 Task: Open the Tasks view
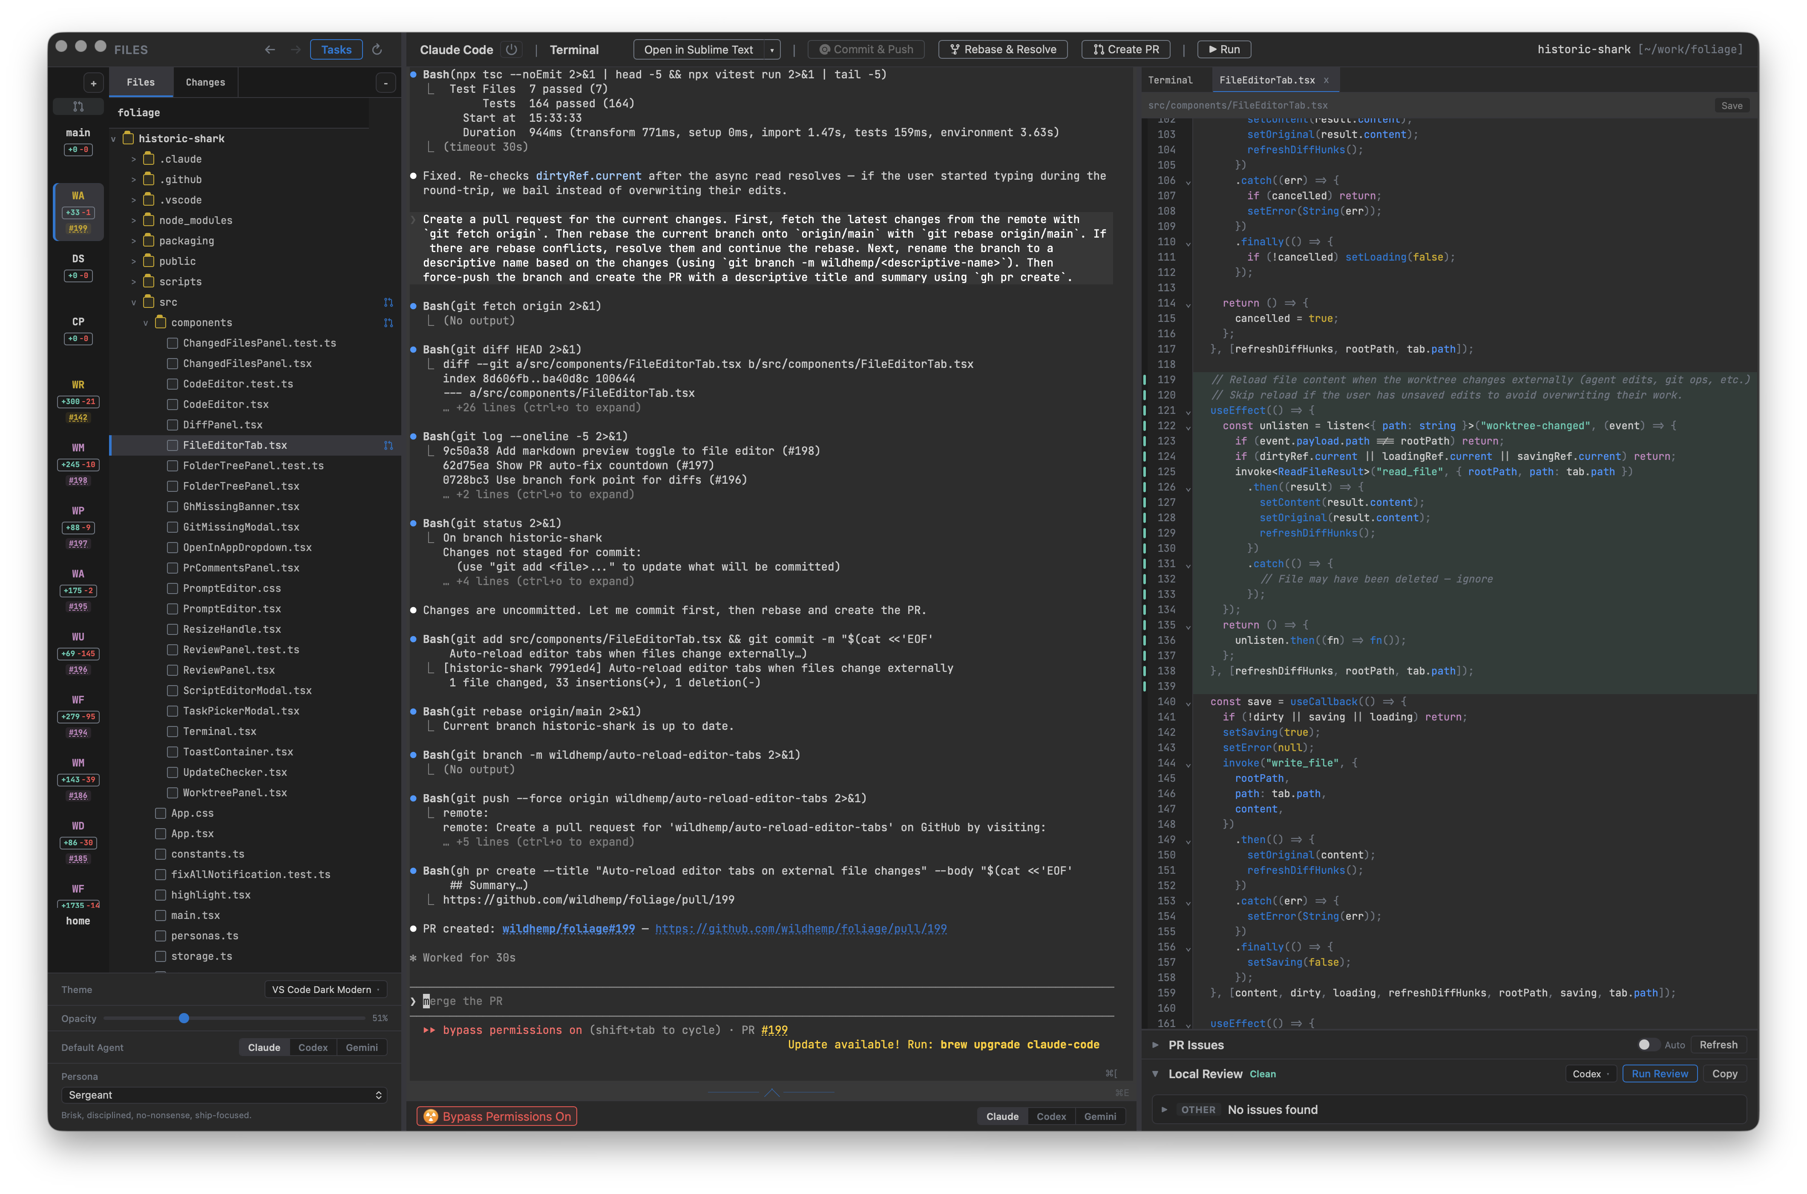[x=336, y=49]
